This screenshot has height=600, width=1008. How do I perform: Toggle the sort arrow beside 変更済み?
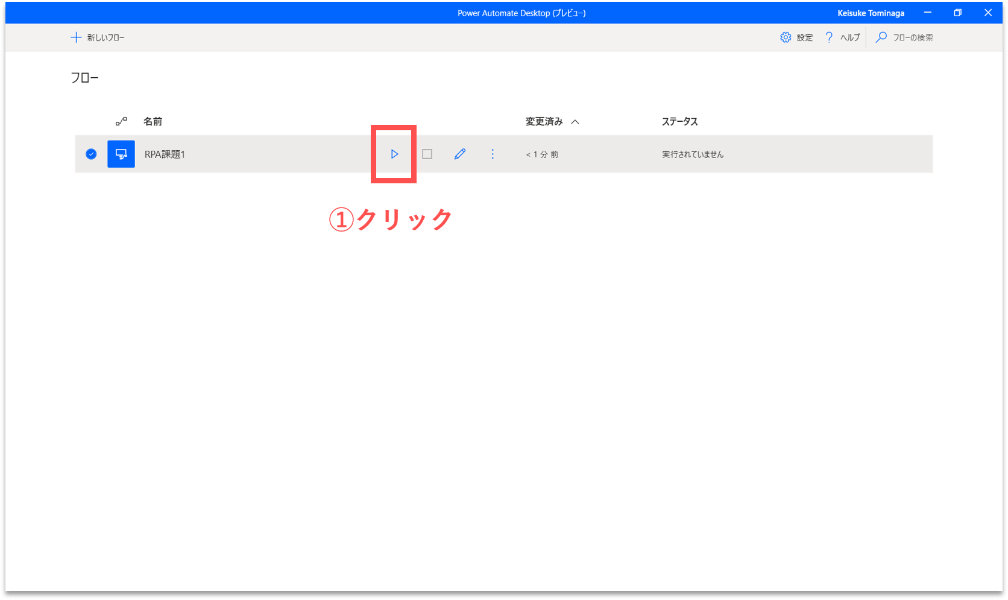click(x=575, y=122)
